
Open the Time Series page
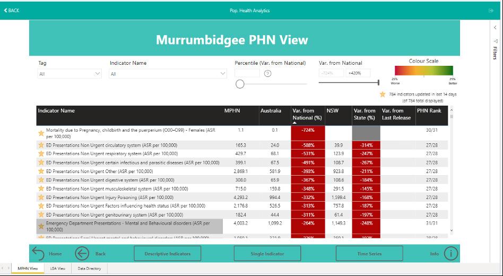coord(369,254)
